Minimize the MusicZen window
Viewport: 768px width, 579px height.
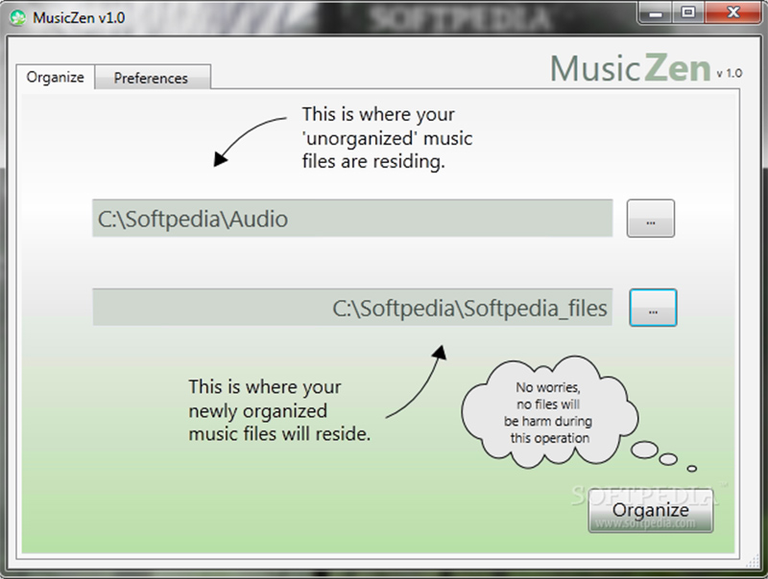pos(656,12)
